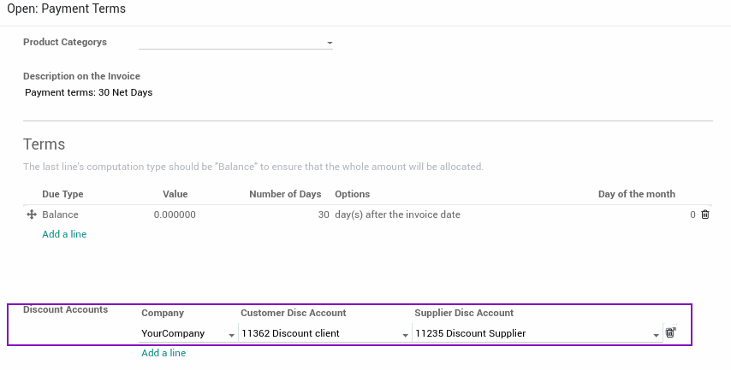Open the 11235 Discount Supplier account dropdown
This screenshot has width=731, height=370.
537,333
